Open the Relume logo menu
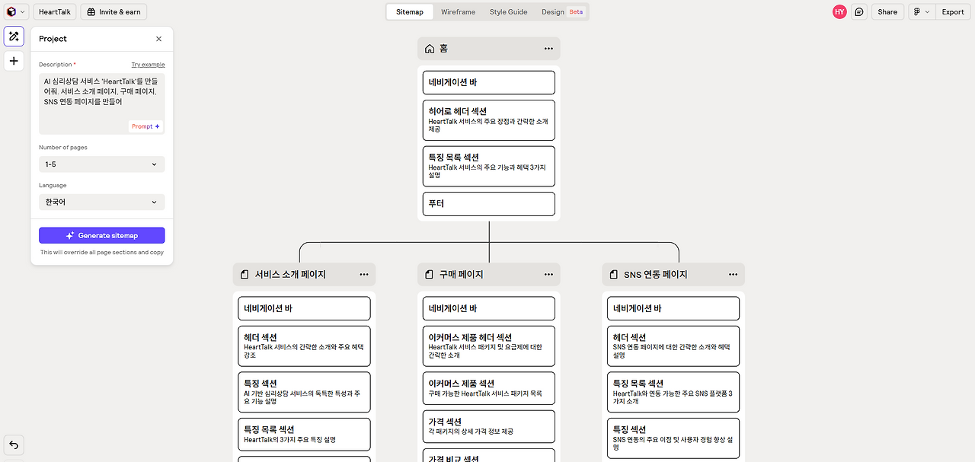This screenshot has height=462, width=975. point(16,11)
